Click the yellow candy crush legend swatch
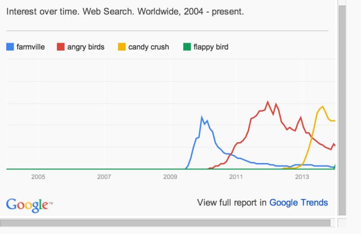The width and height of the screenshot is (361, 234). (x=121, y=47)
